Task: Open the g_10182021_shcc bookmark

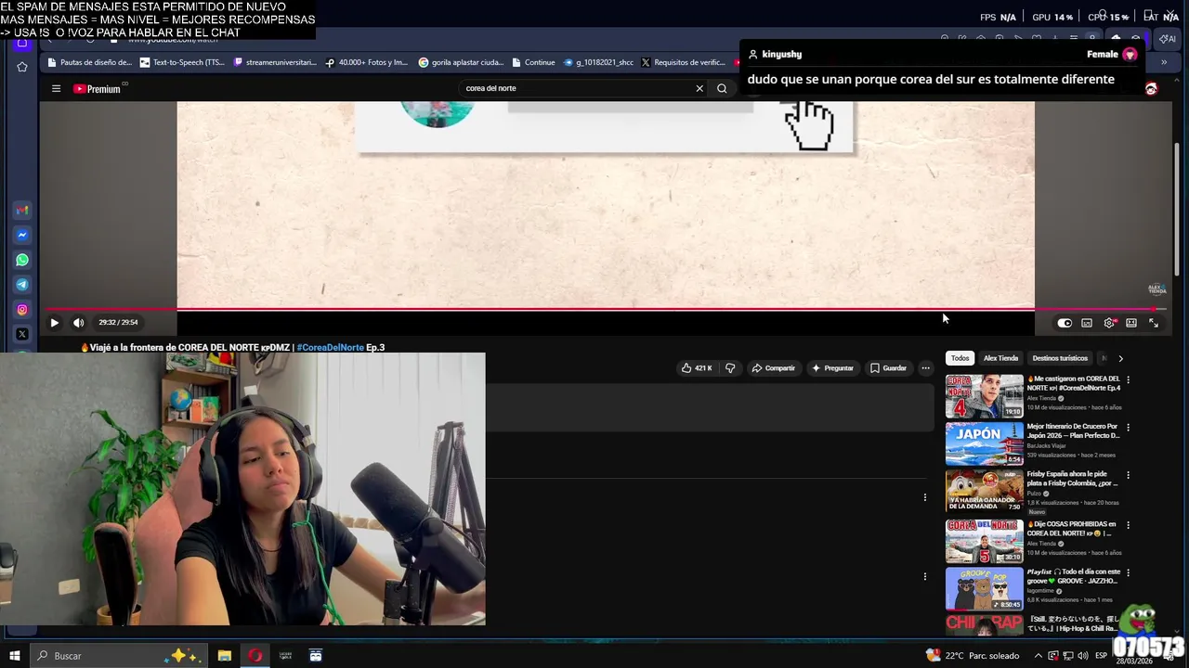Action: tap(598, 63)
